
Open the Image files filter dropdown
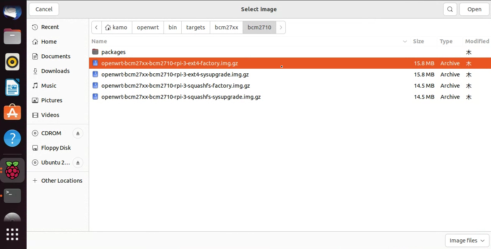pos(467,241)
